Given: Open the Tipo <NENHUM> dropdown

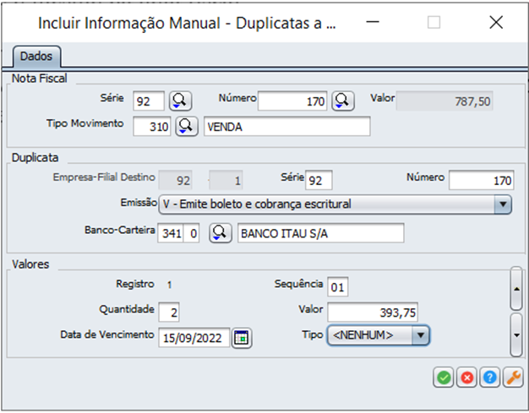Looking at the screenshot, I should (x=420, y=336).
